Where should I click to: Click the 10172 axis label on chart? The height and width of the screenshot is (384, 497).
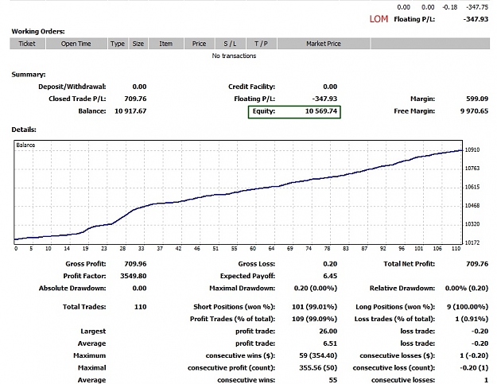(x=472, y=242)
